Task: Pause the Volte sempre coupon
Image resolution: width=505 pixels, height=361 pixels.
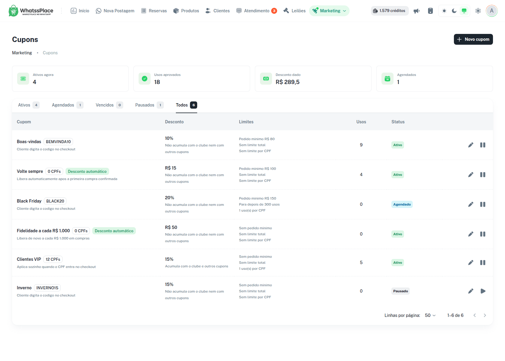Action: point(483,175)
